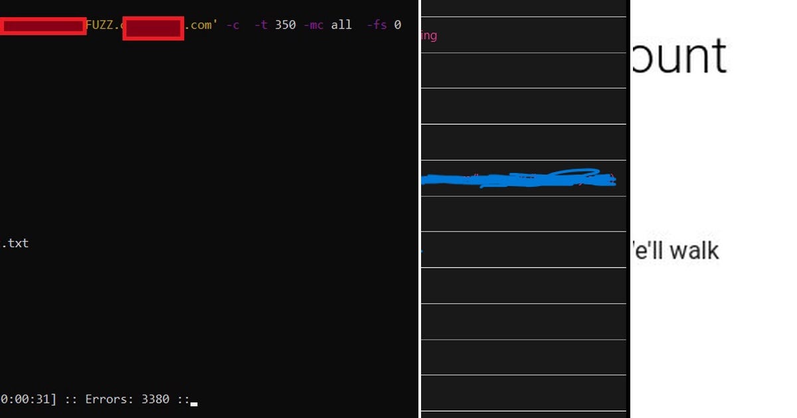Click the "-fs" flag in the terminal

coord(377,25)
